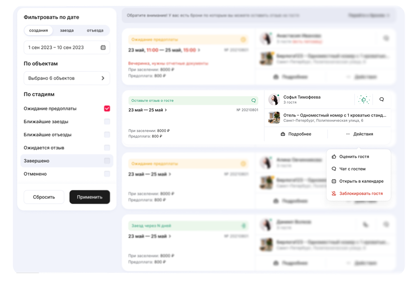Click the calendar icon next to Открыть в календаре

pos(334,181)
